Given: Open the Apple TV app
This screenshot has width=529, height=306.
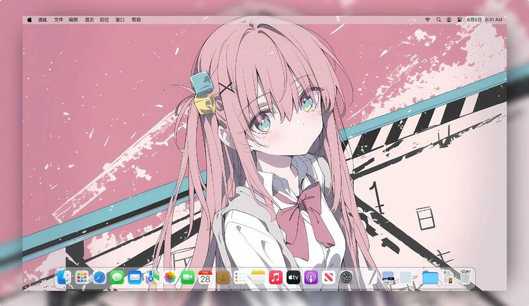Looking at the screenshot, I should pos(293,278).
